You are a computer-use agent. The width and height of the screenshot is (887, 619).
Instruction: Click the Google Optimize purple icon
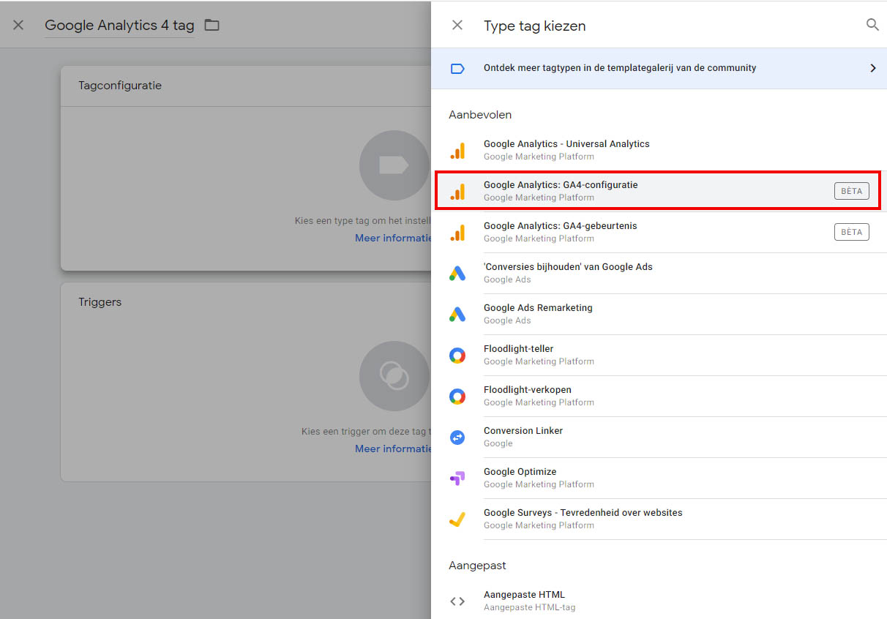(457, 479)
